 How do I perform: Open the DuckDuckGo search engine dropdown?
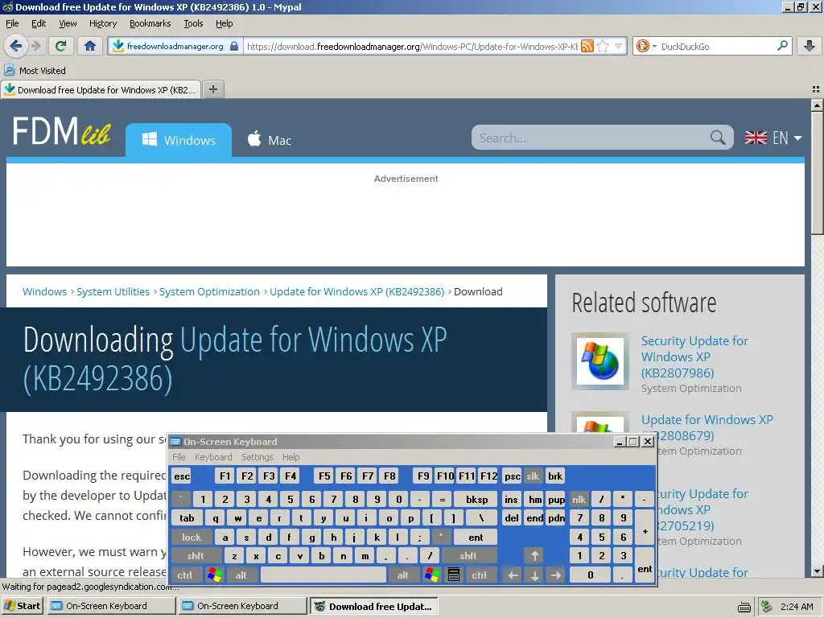tap(646, 46)
